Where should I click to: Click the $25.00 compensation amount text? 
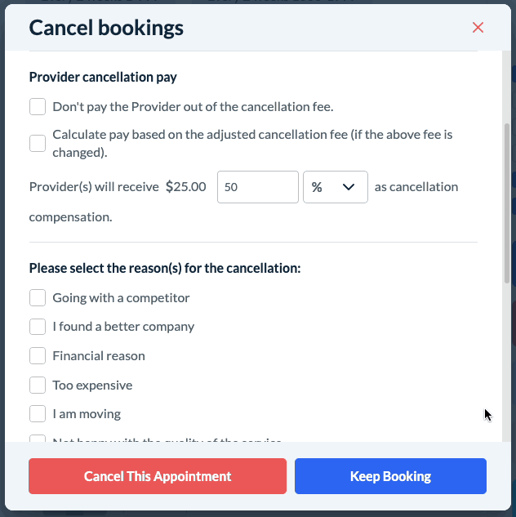pyautogui.click(x=186, y=187)
